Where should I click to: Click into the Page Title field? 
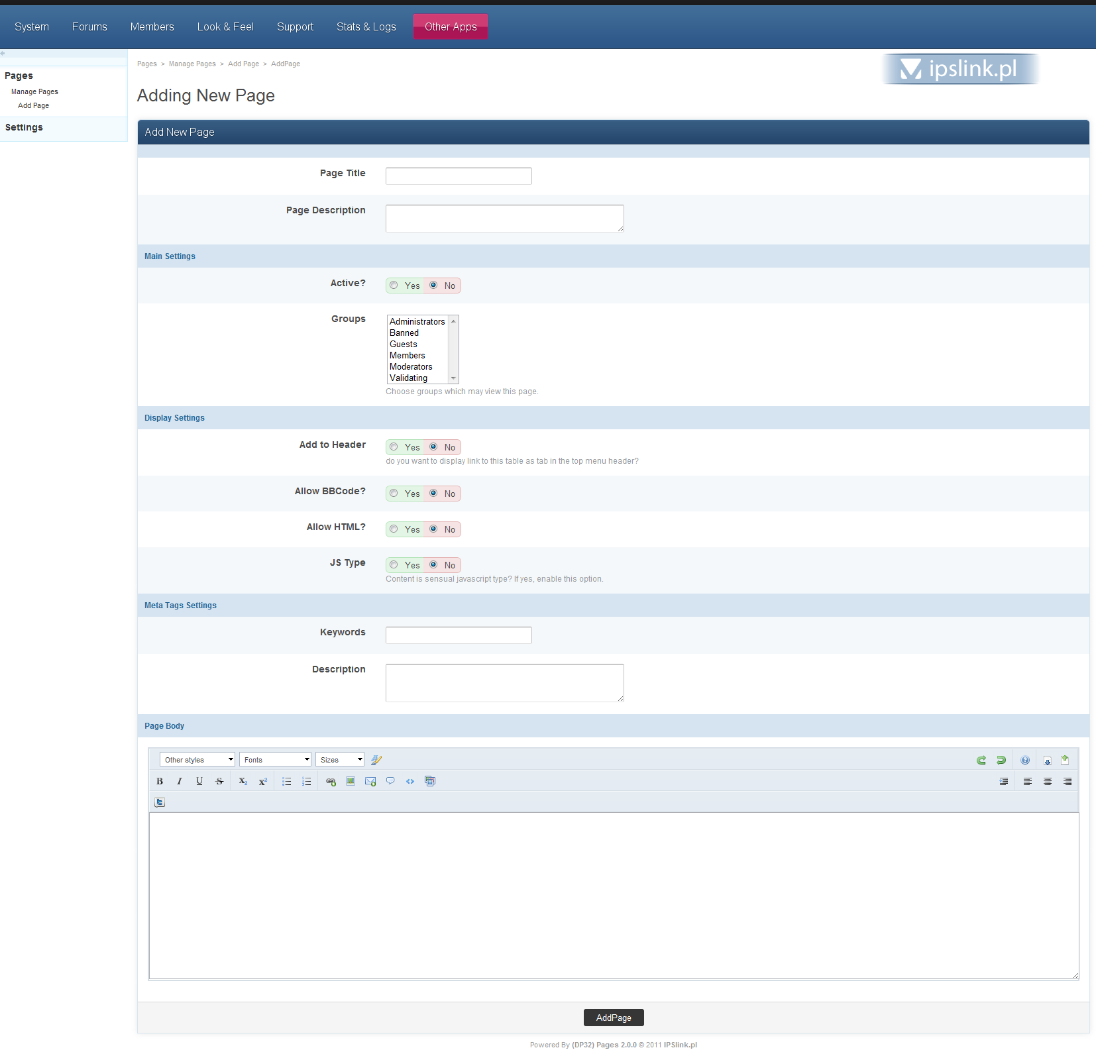[459, 176]
